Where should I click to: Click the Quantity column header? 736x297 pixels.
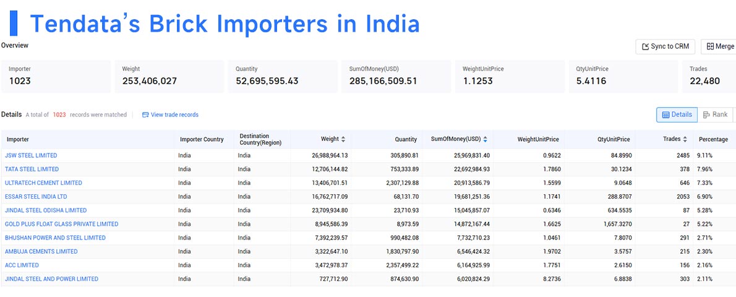pos(406,139)
